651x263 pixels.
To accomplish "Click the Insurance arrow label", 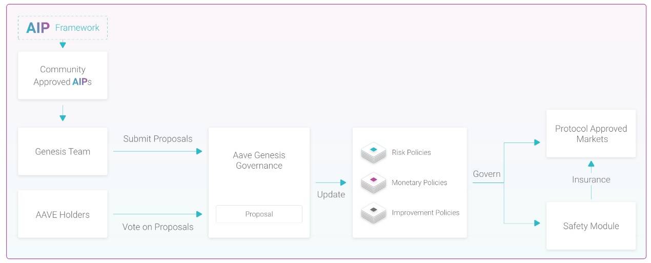I will coord(591,179).
